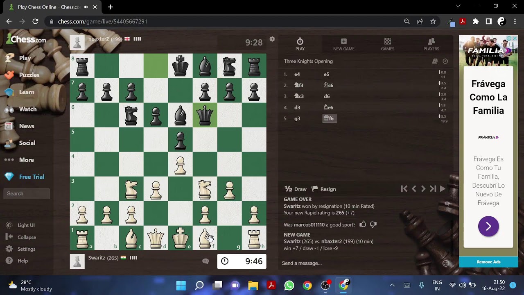Click the Free Trial diamond link
Viewport: 524px width, 295px height.
click(x=25, y=177)
